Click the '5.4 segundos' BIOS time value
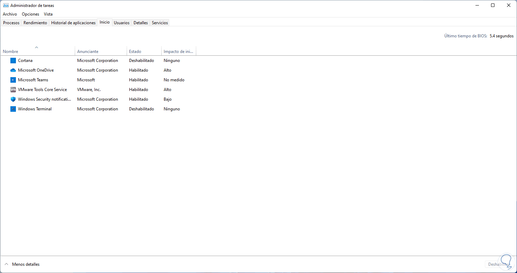The width and height of the screenshot is (517, 273). 501,36
